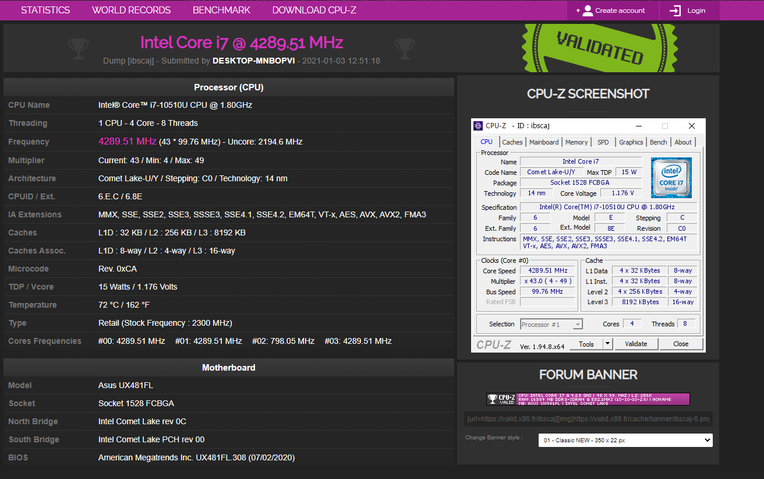The height and width of the screenshot is (479, 764).
Task: Click the Close button in CPU-Z
Action: click(681, 344)
